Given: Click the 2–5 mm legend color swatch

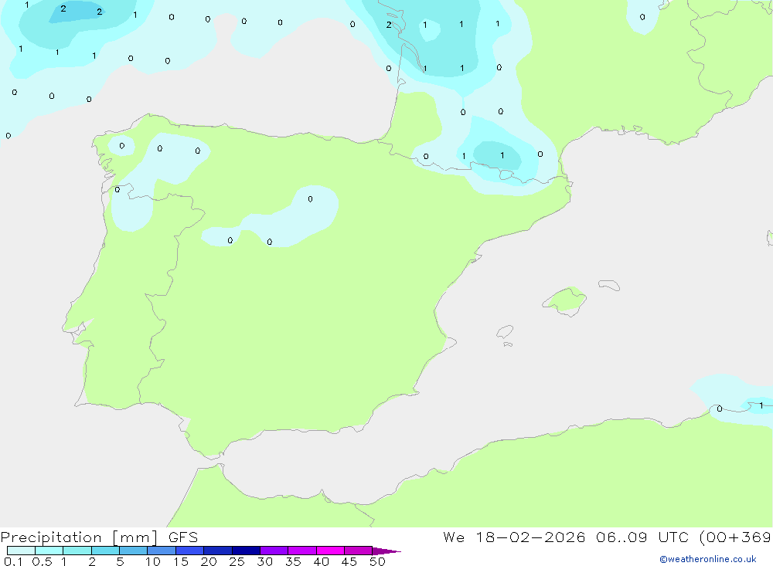Looking at the screenshot, I should 105,551.
